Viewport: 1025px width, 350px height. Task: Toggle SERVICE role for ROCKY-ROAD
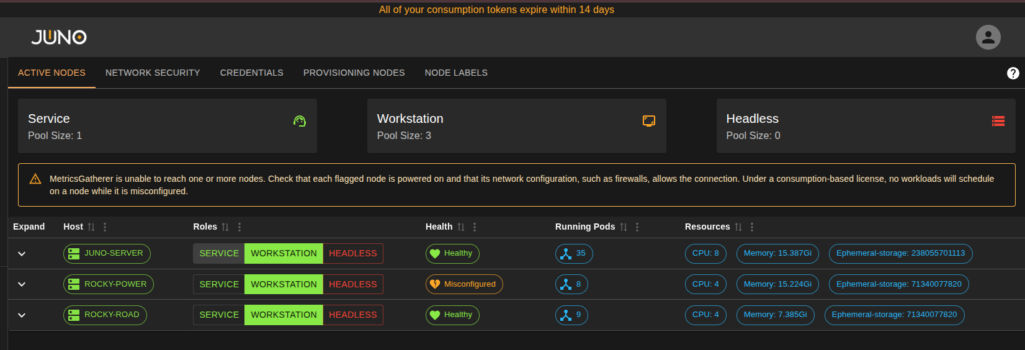pyautogui.click(x=219, y=315)
